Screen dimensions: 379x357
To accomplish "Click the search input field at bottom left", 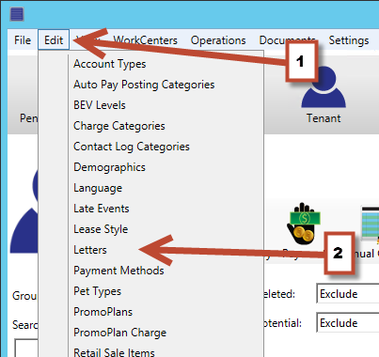I will (26, 348).
